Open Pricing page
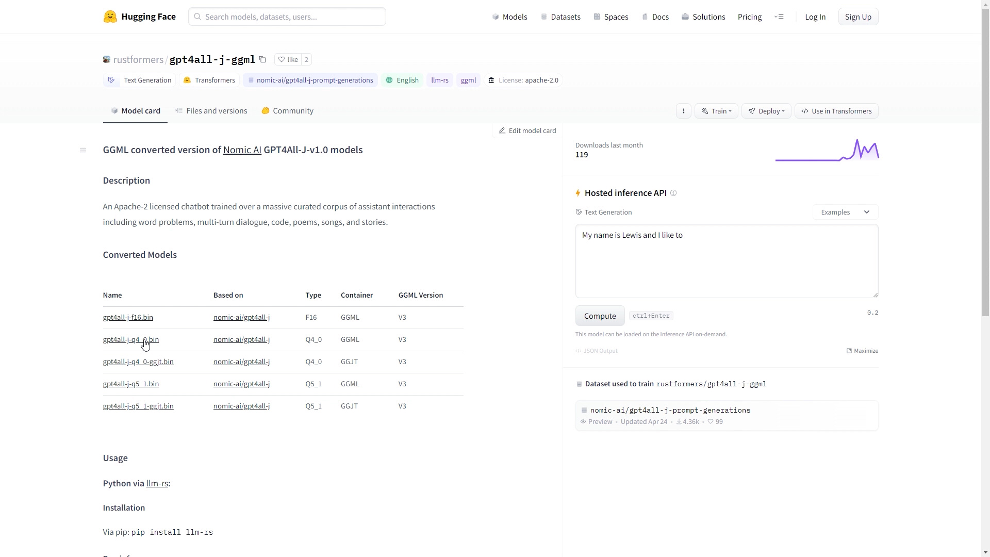 tap(749, 17)
